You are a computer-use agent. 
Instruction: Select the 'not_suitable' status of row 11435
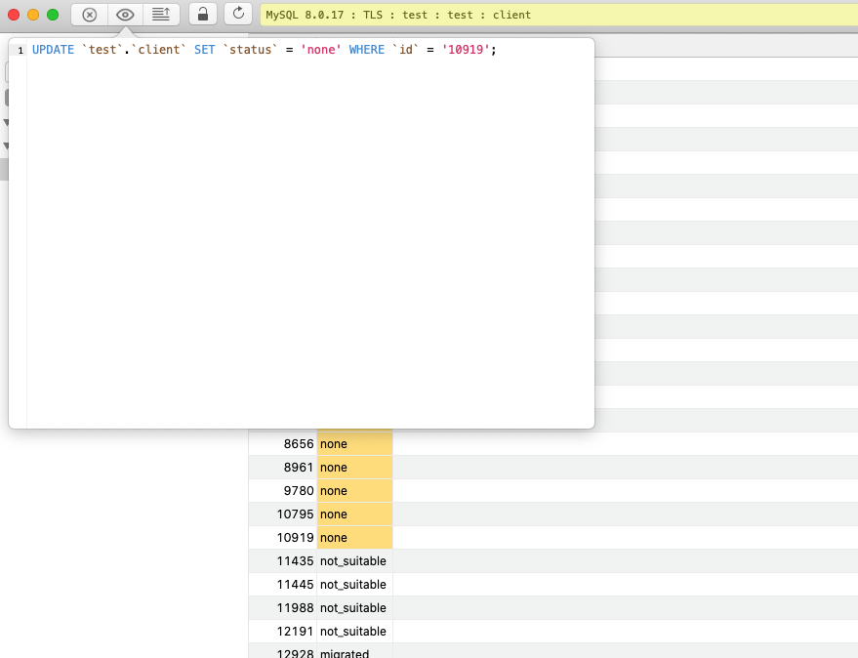pos(353,560)
